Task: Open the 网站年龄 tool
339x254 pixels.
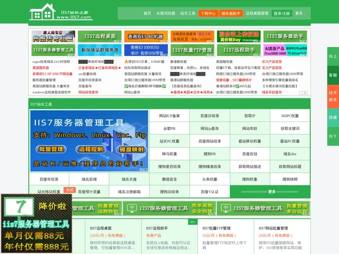Action: [x=250, y=128]
